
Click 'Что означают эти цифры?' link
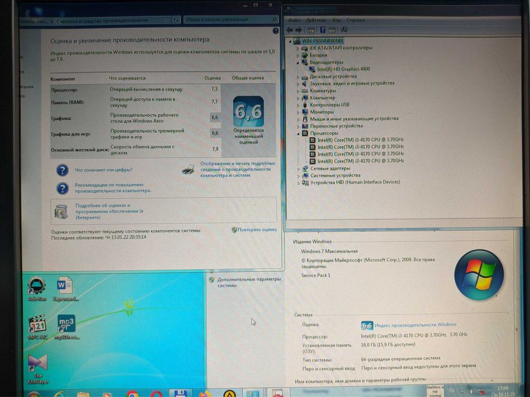click(103, 170)
